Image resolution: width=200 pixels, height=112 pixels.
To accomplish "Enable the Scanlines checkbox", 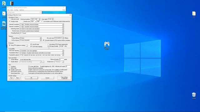I will coord(10,66).
